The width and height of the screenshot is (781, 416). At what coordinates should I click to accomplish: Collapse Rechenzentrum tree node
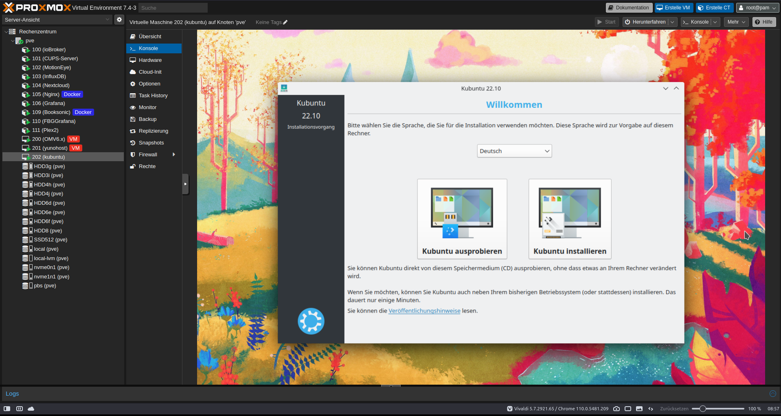pyautogui.click(x=6, y=32)
